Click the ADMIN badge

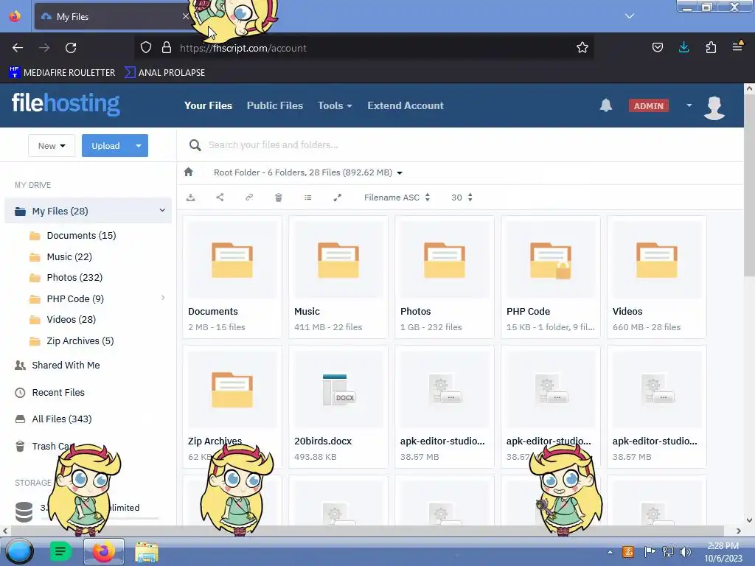[649, 106]
